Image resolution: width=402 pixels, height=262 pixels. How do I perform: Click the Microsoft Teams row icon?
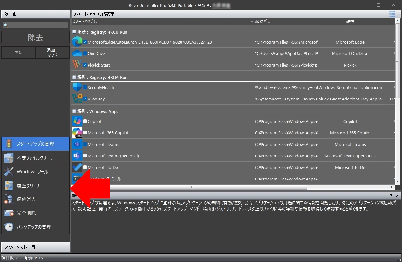tap(77, 144)
